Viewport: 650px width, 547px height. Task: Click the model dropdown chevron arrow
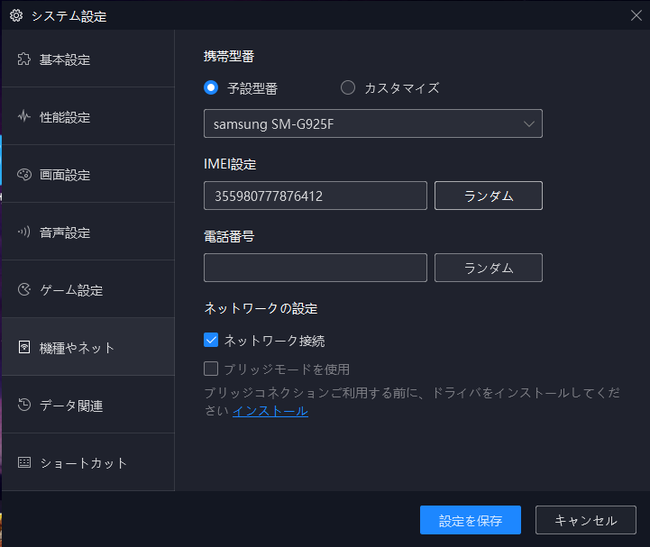(x=528, y=123)
